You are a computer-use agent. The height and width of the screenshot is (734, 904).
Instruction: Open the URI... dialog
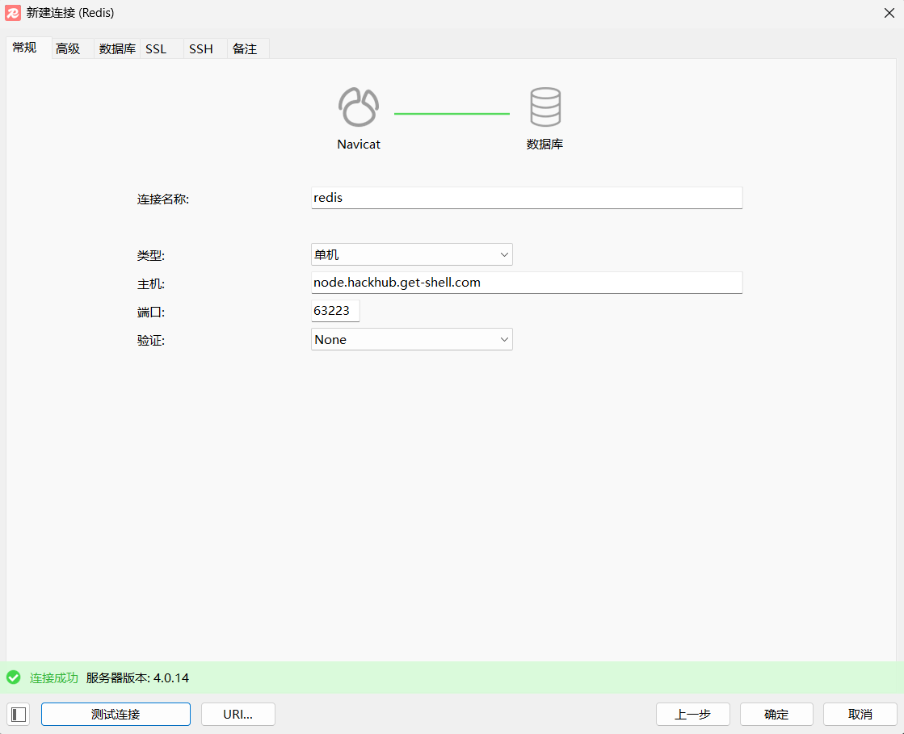tap(238, 714)
